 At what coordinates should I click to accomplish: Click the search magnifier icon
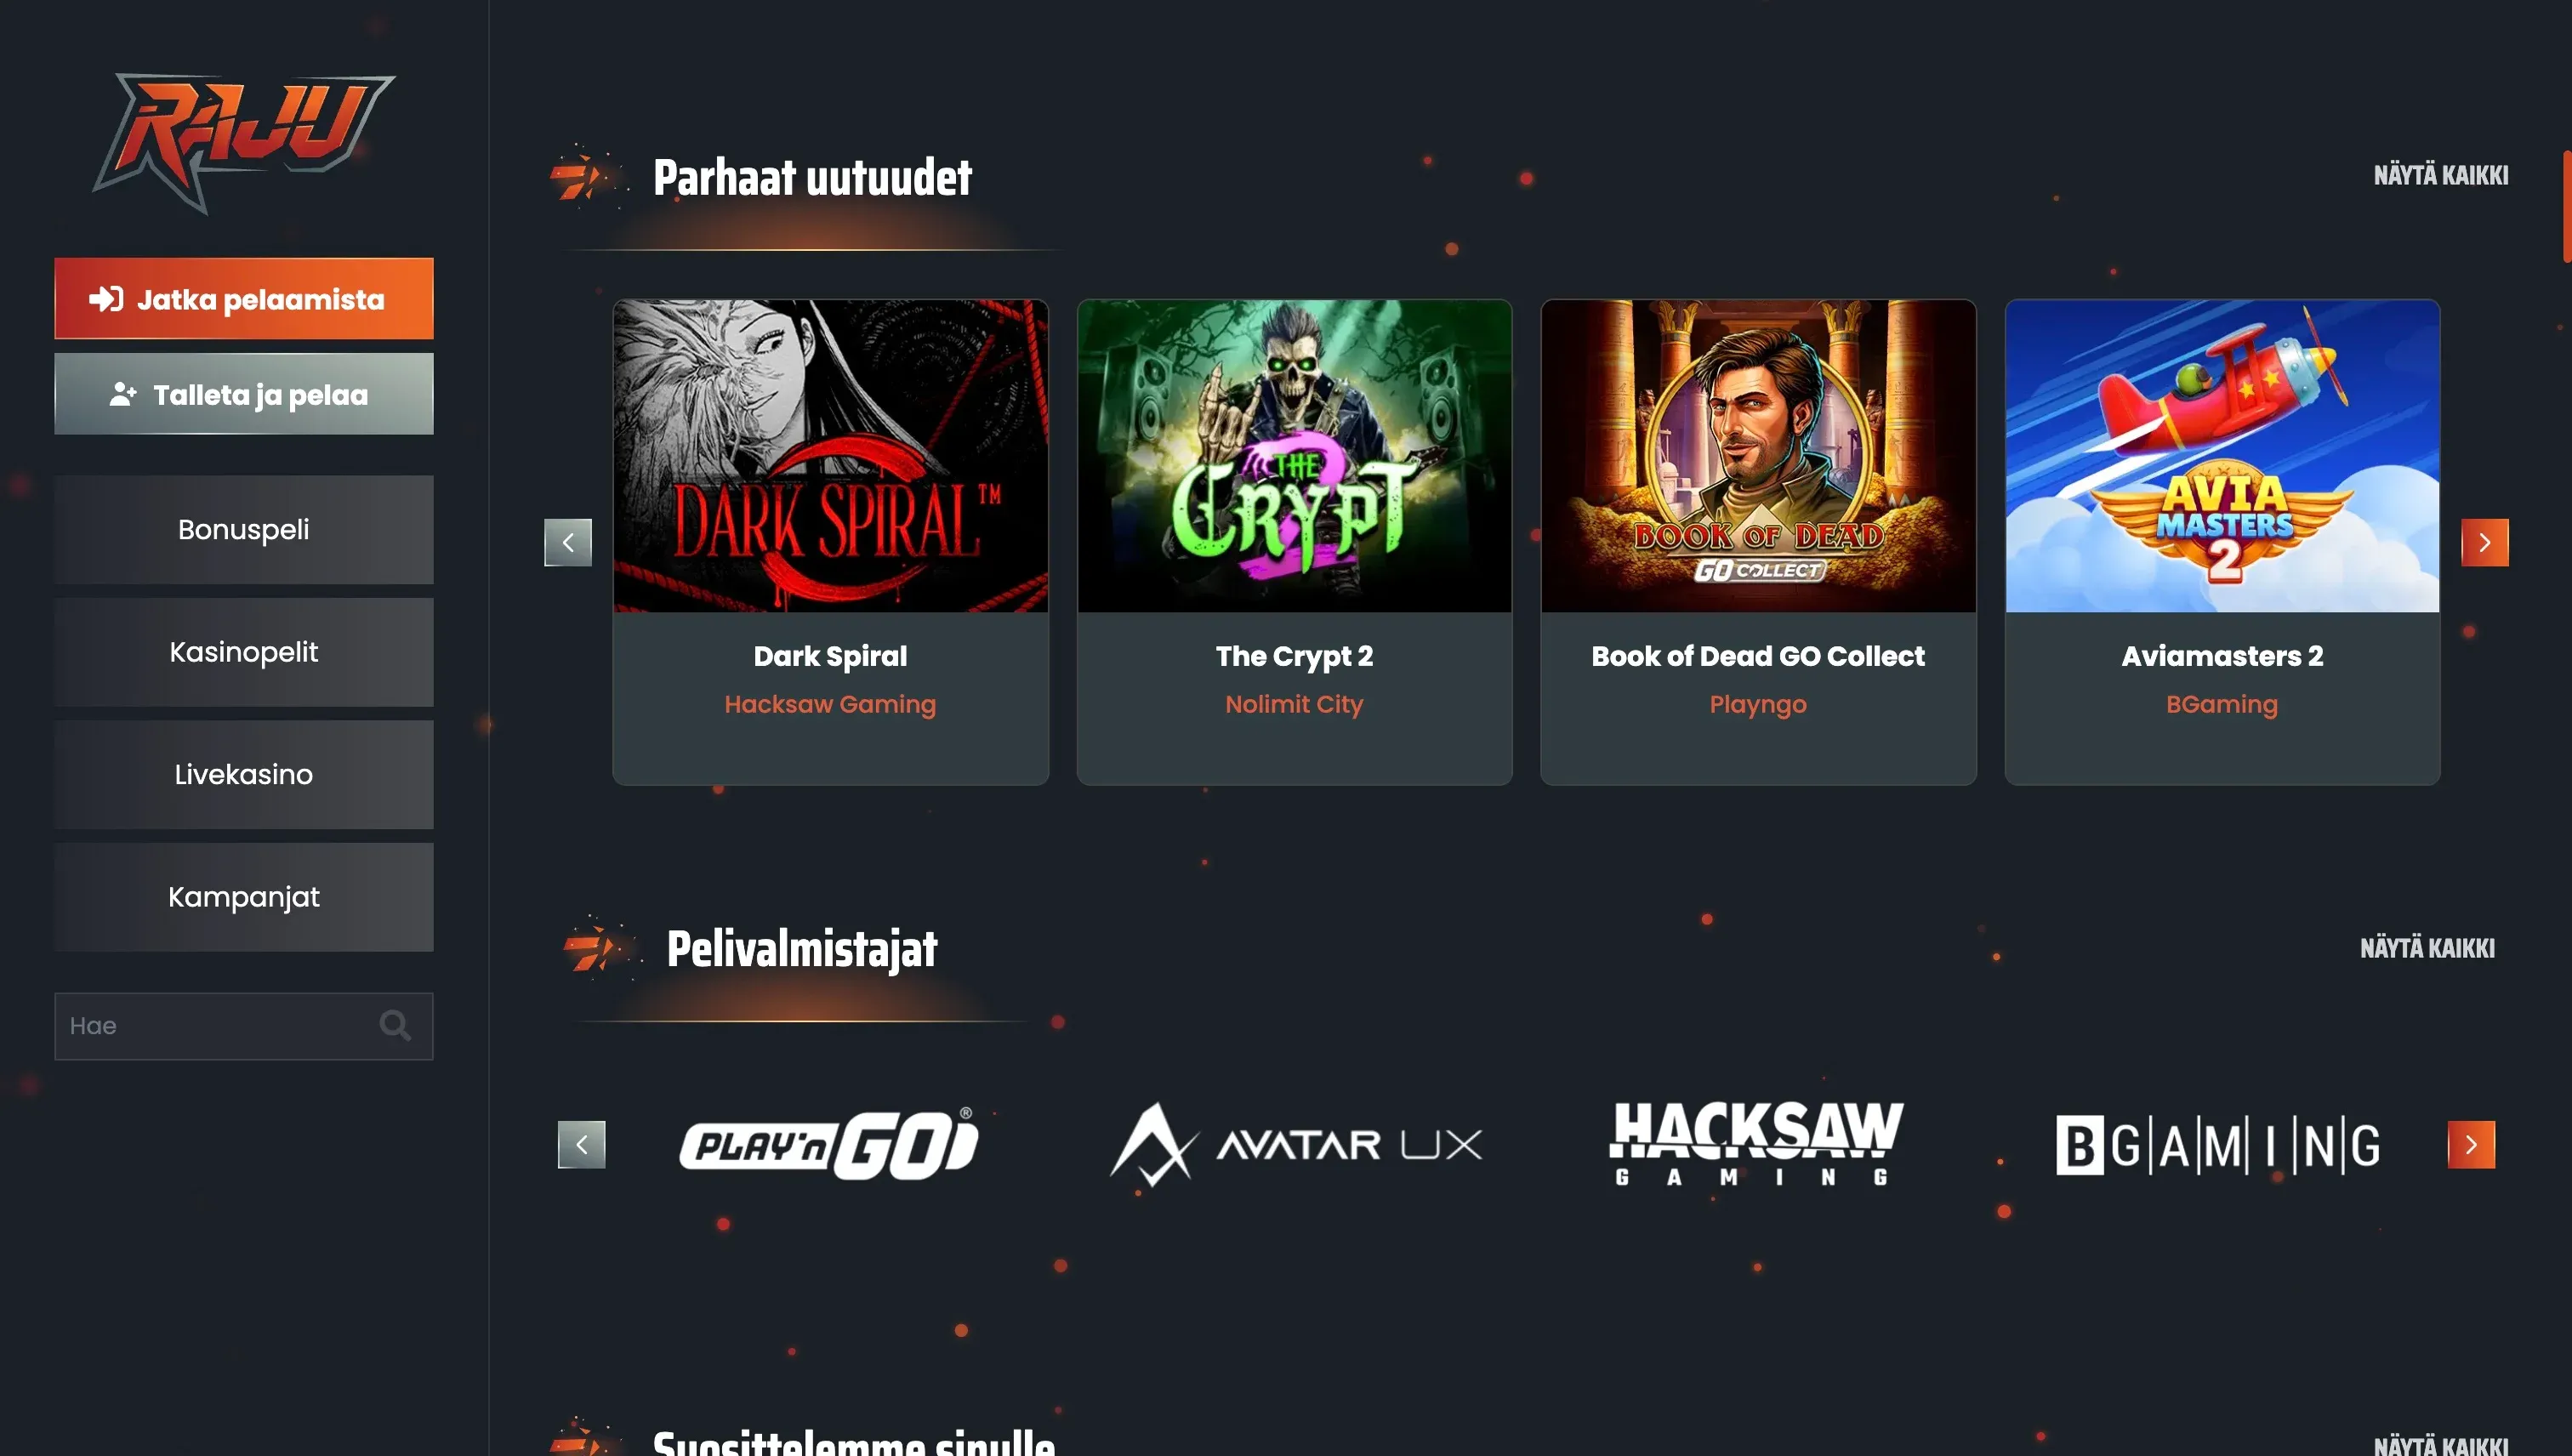pos(395,1025)
